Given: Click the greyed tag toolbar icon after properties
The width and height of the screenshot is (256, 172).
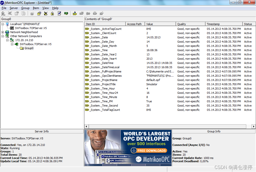Looking at the screenshot, I should (x=88, y=14).
